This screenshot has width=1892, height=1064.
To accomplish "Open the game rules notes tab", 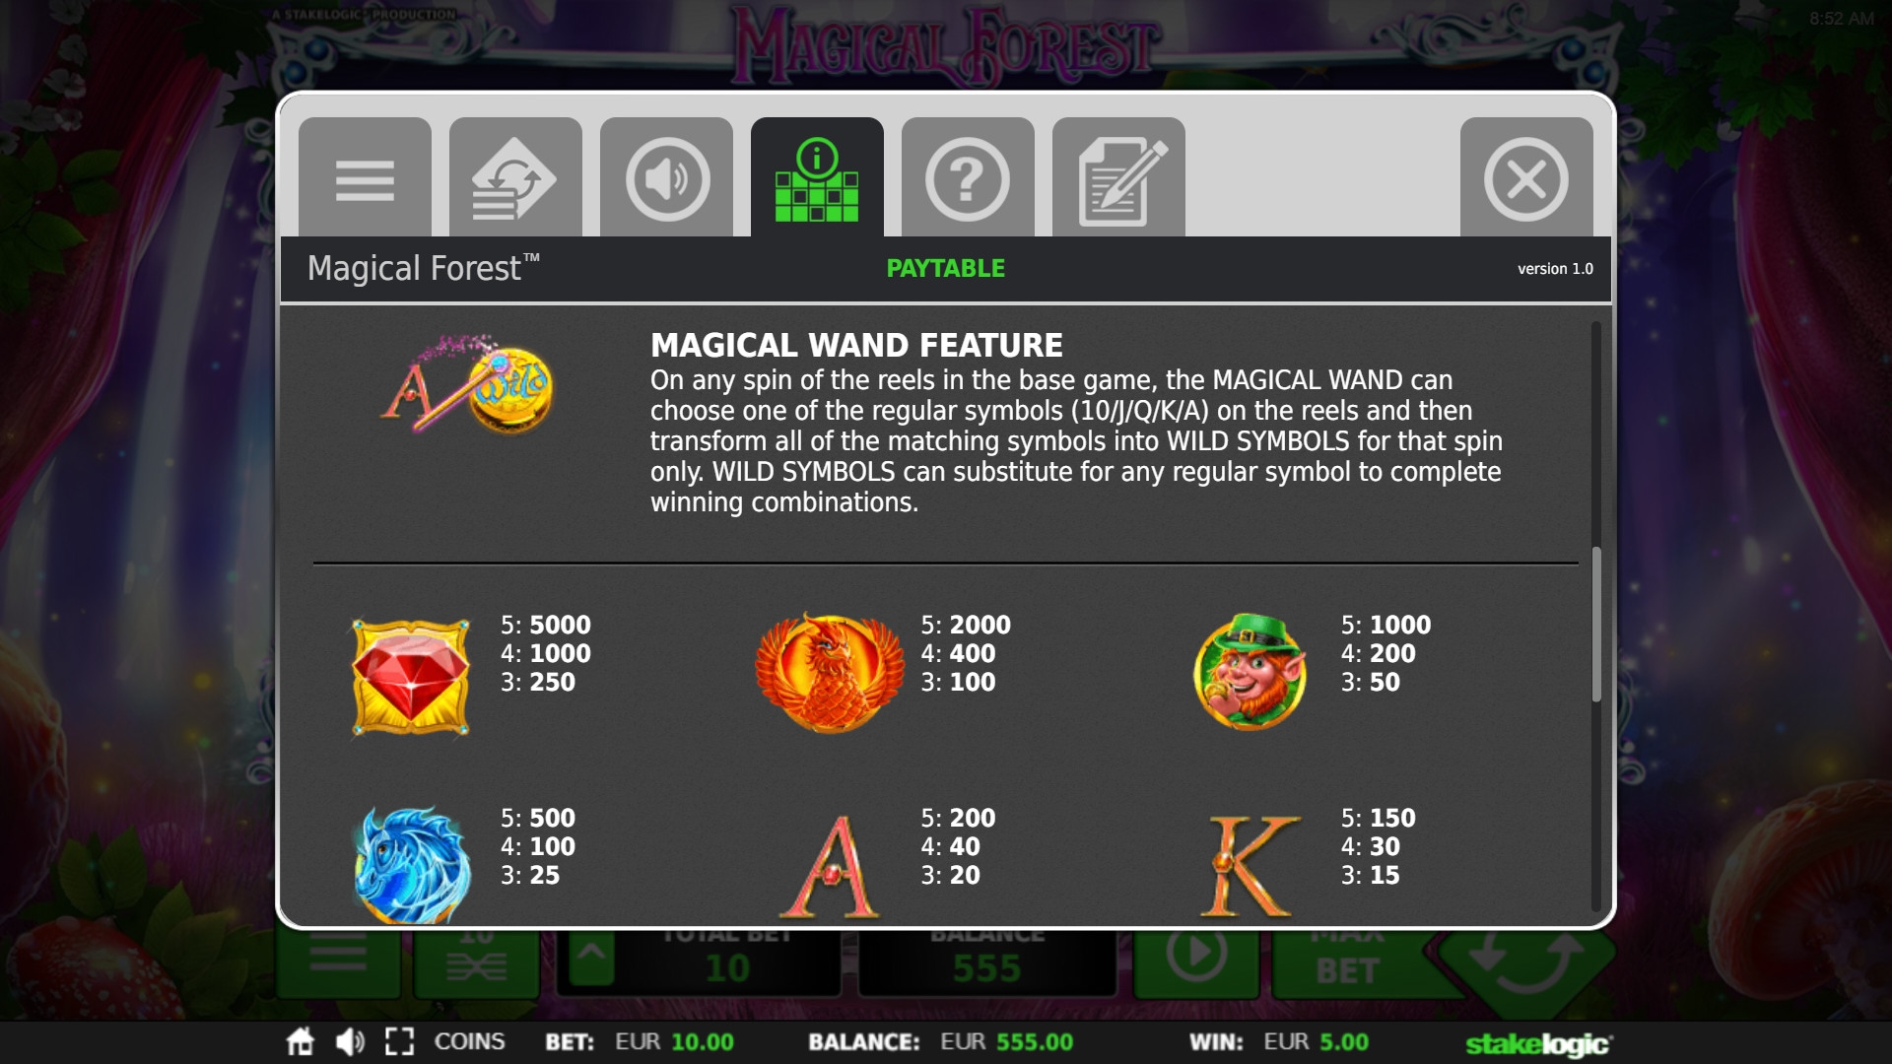I will coord(1118,177).
